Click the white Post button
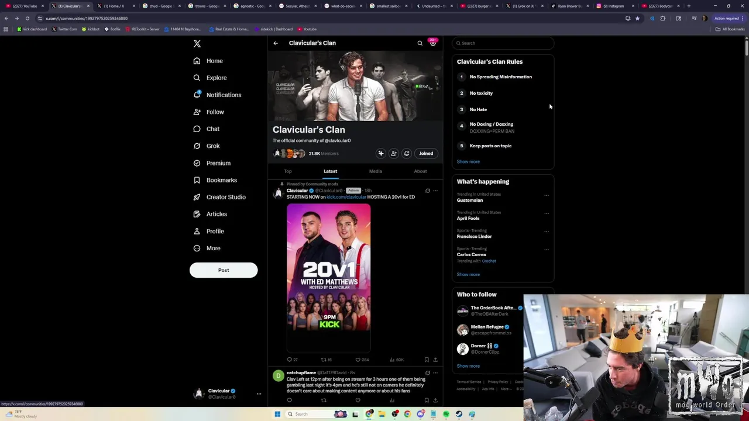 [224, 270]
